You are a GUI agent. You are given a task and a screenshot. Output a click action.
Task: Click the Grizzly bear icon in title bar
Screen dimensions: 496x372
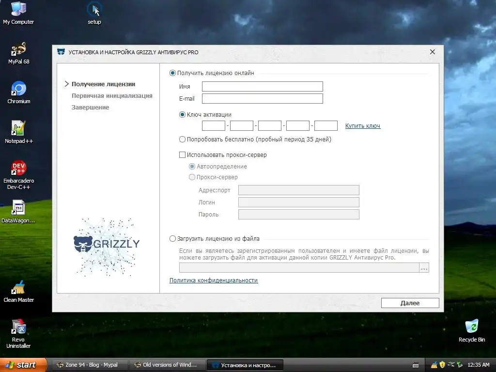click(61, 52)
